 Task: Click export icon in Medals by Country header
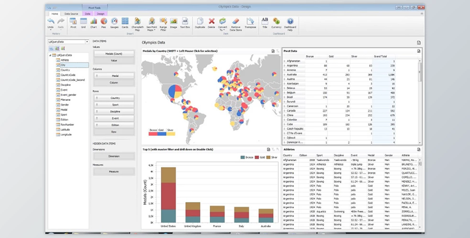(273, 51)
